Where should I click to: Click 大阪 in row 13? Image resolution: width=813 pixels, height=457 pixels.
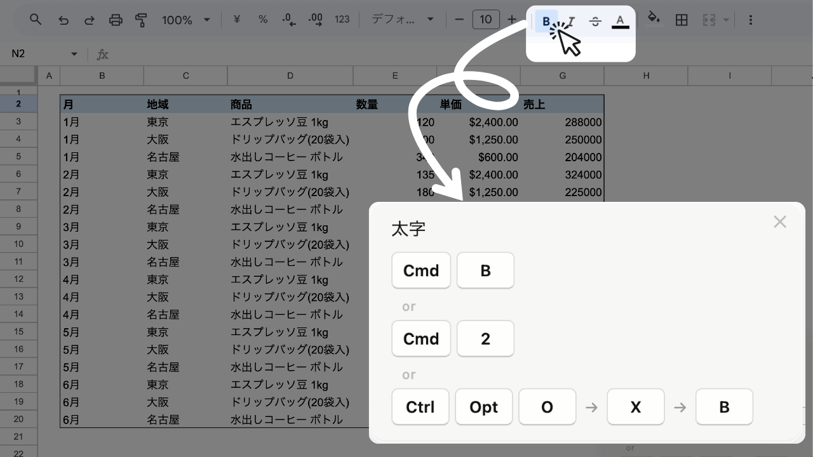coord(185,297)
